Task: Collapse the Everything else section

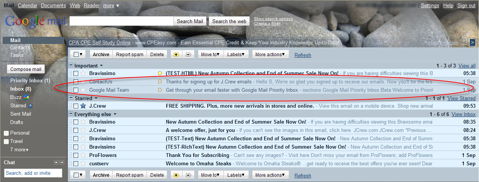Action: [71, 114]
